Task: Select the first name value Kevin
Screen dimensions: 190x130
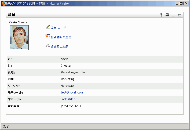Action: tap(64, 59)
